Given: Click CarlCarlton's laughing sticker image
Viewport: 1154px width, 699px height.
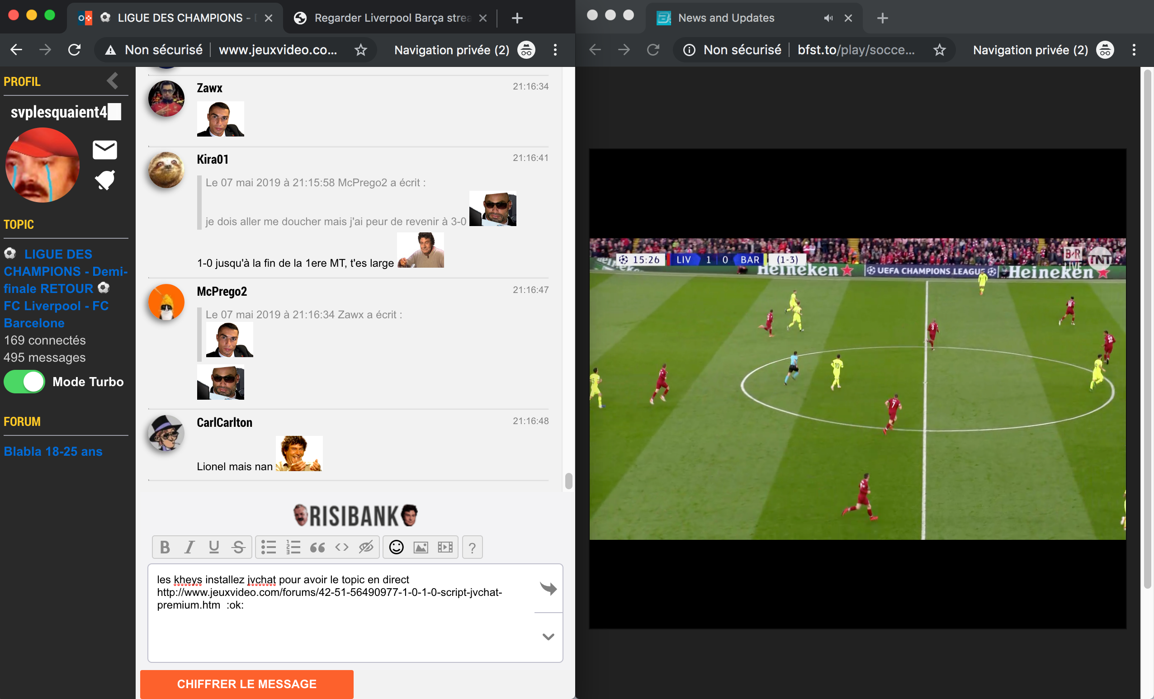Looking at the screenshot, I should pos(299,453).
